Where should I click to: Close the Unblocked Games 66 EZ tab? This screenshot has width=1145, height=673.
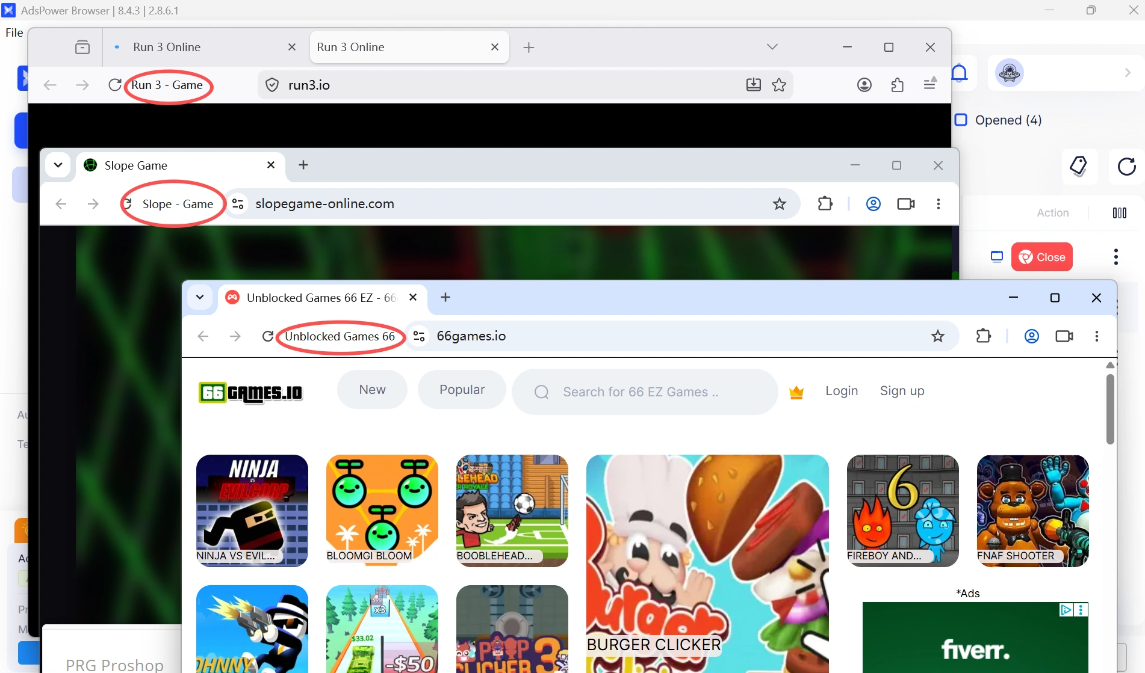coord(413,297)
